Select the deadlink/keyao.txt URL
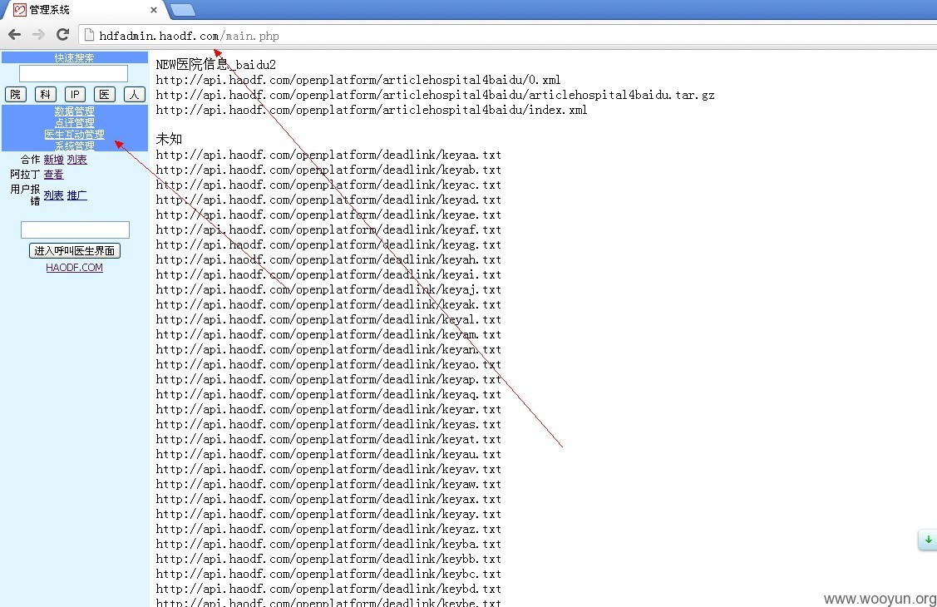937x607 pixels. tap(328, 364)
